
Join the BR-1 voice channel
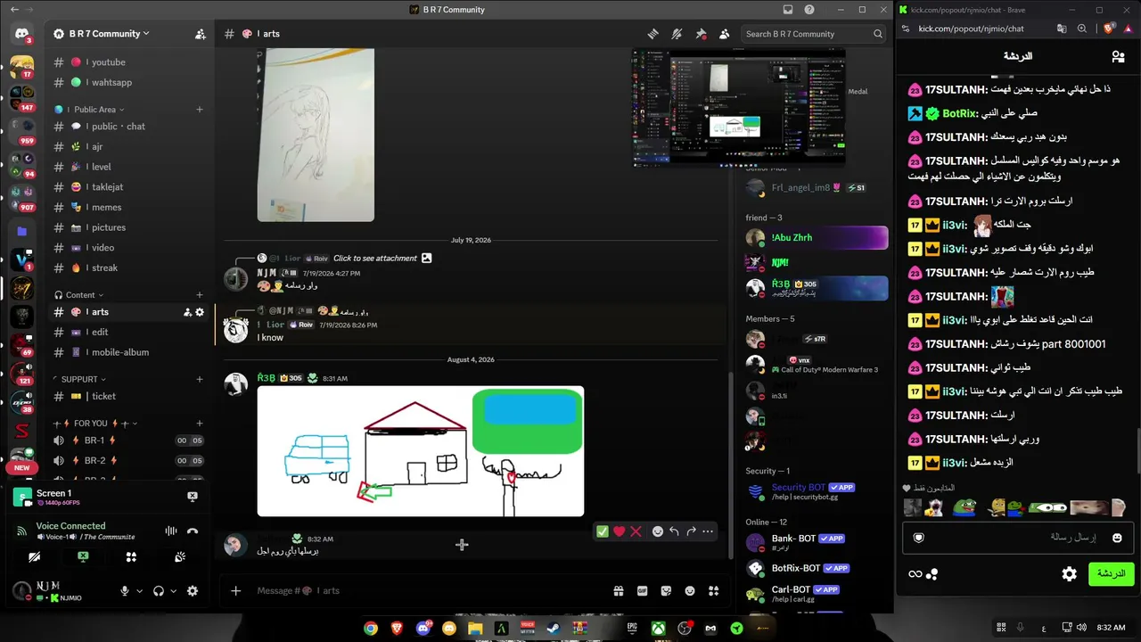pos(129,440)
